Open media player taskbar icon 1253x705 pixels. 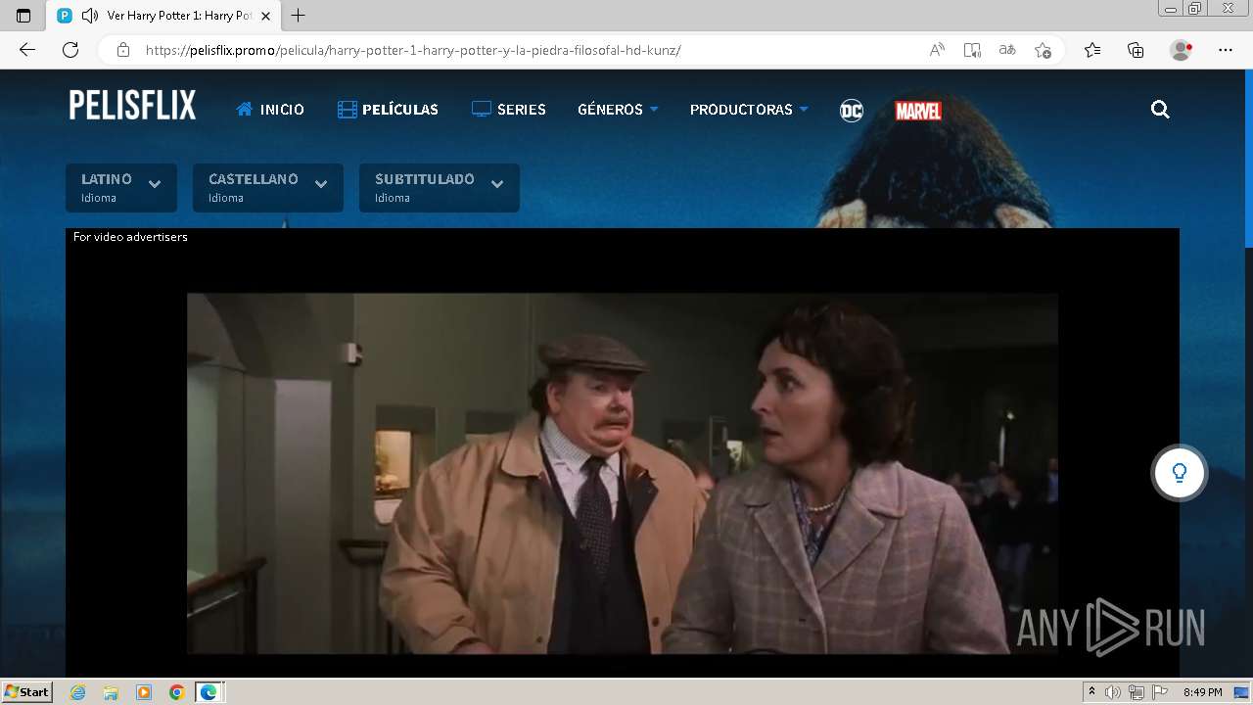click(x=144, y=692)
